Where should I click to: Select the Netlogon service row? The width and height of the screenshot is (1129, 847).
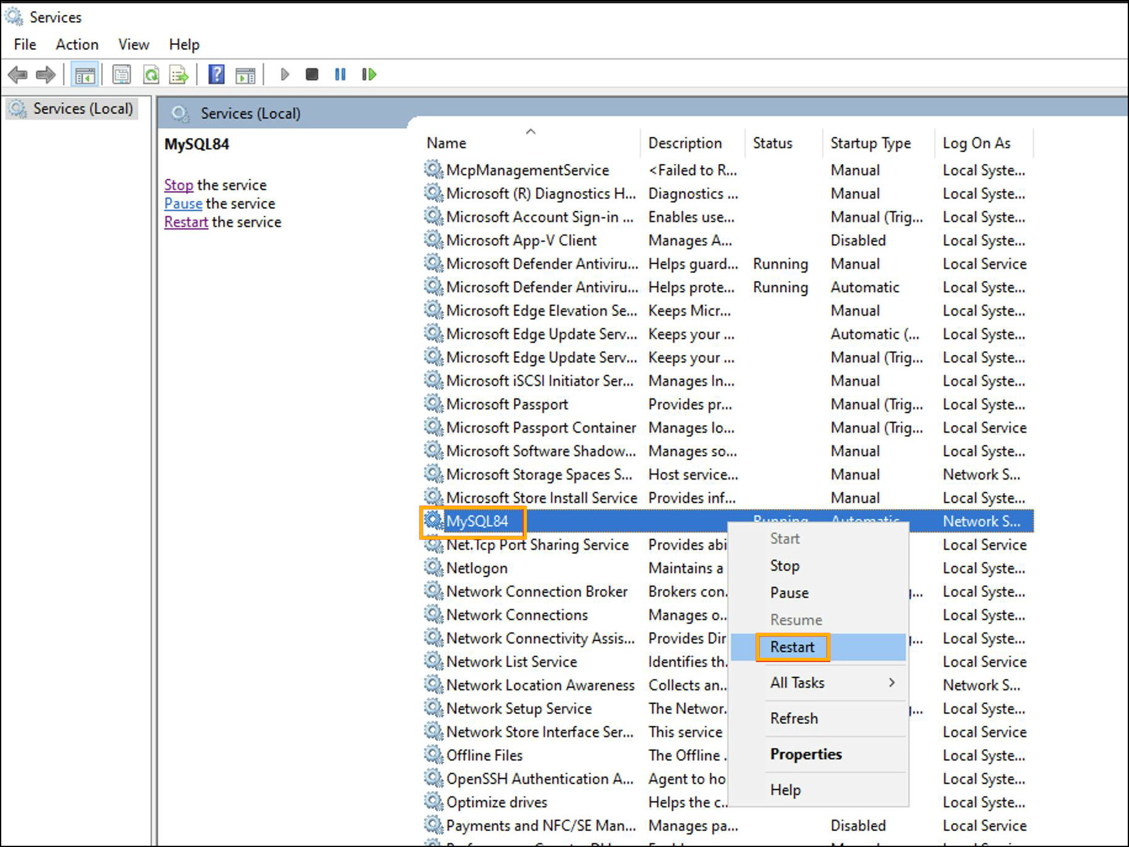[477, 568]
